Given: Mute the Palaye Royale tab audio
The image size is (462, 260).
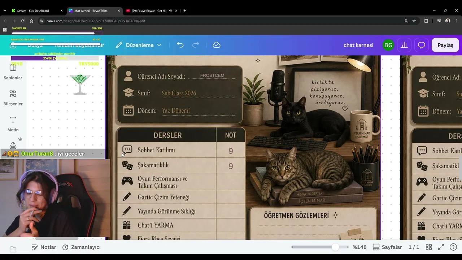Looking at the screenshot, I should point(170,11).
